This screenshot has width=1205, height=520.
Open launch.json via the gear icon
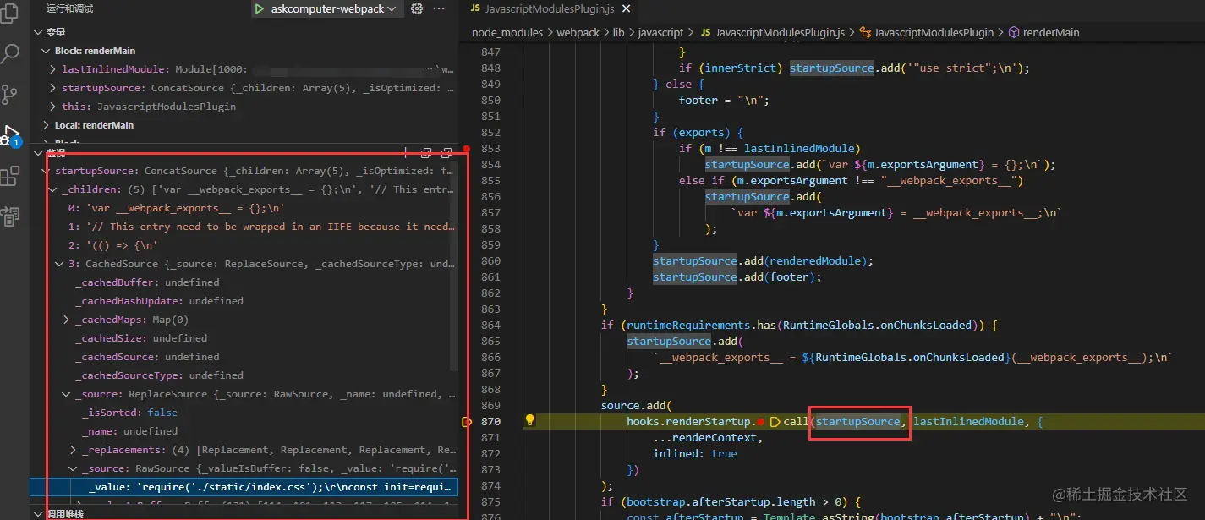pyautogui.click(x=416, y=8)
